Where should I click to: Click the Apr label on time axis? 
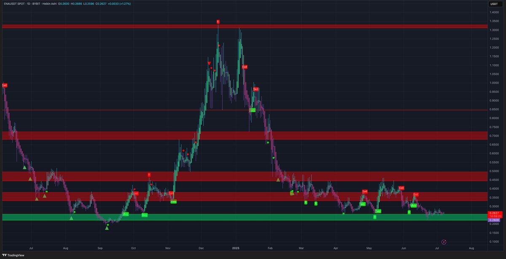(x=336, y=249)
